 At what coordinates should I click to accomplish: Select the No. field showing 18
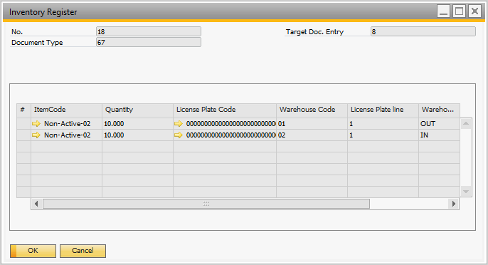pos(149,31)
